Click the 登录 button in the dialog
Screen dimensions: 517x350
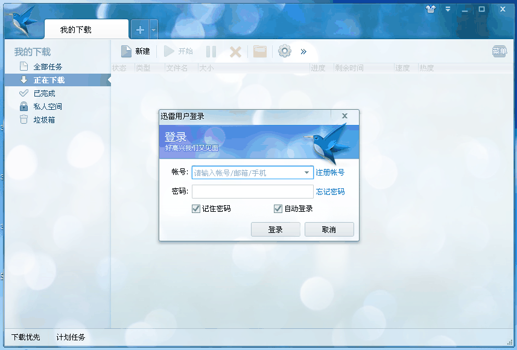276,229
